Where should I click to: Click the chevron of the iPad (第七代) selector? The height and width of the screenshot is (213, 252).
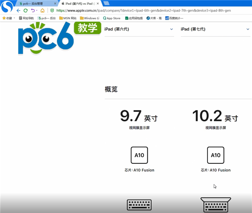(x=248, y=29)
